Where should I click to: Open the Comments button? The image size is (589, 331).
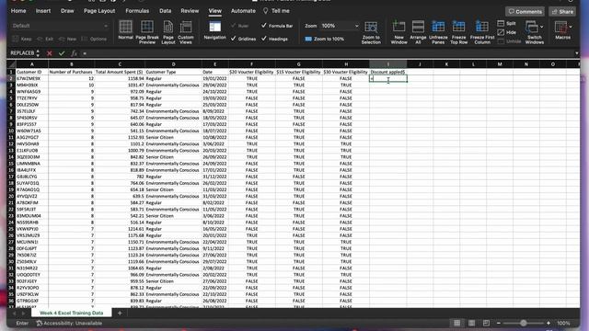coord(525,12)
